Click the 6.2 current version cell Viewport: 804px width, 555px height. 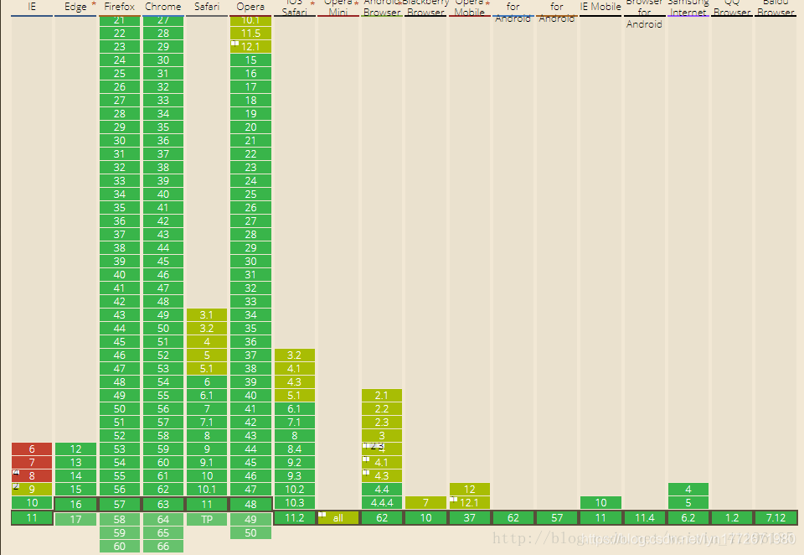[688, 517]
